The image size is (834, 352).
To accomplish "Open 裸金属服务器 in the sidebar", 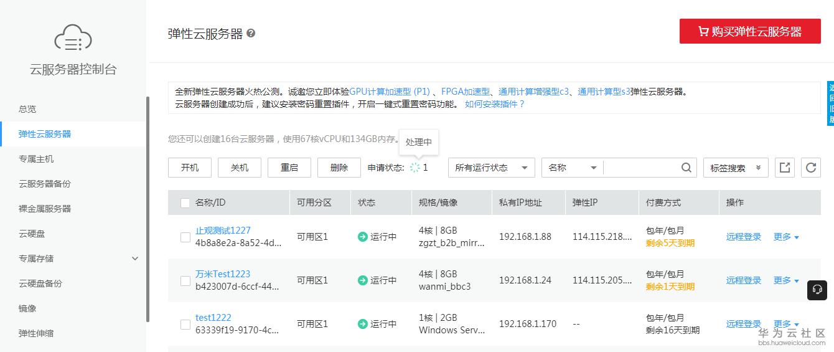I will [45, 209].
